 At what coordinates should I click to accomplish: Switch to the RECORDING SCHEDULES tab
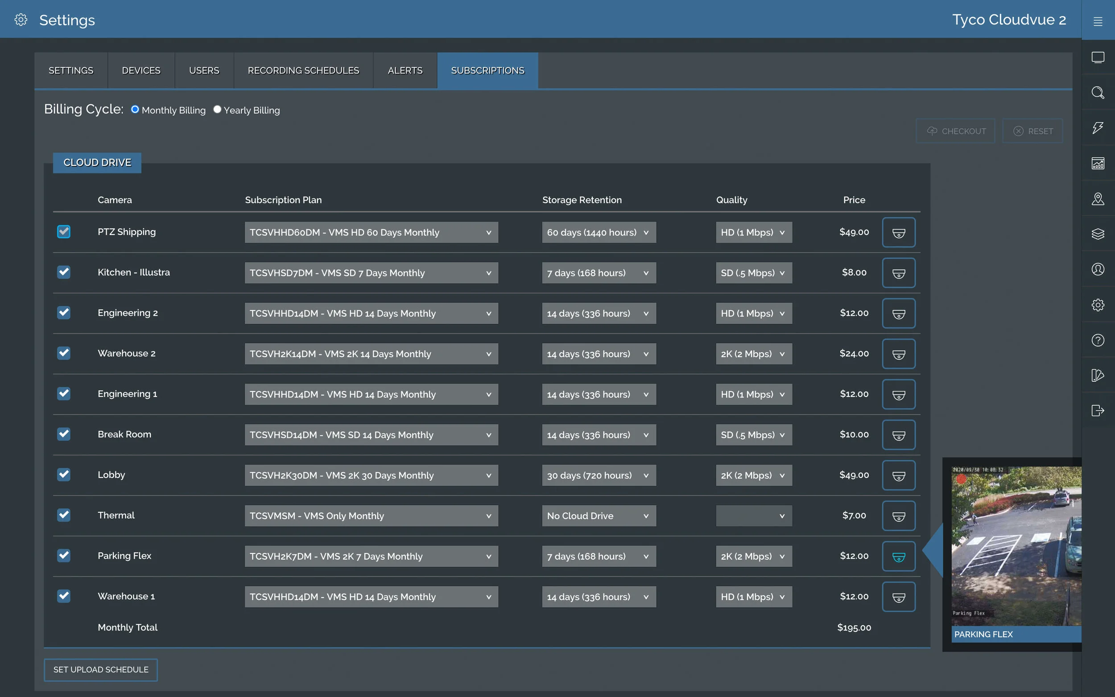303,70
